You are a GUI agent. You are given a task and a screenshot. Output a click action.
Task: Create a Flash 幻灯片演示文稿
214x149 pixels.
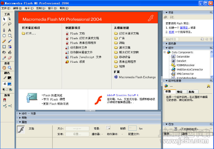pyautogui.click(x=82, y=38)
